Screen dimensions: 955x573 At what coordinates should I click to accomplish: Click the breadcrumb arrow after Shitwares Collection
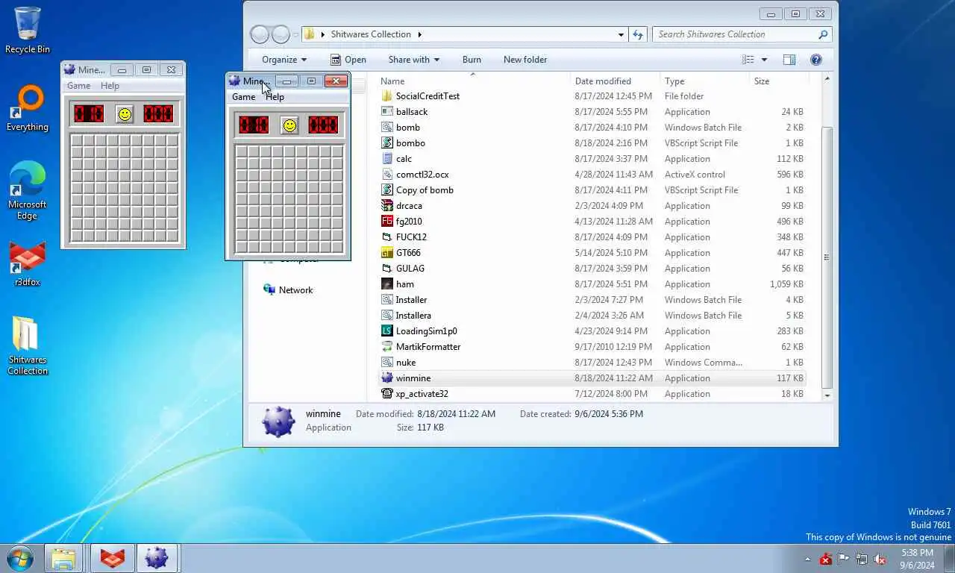[419, 34]
